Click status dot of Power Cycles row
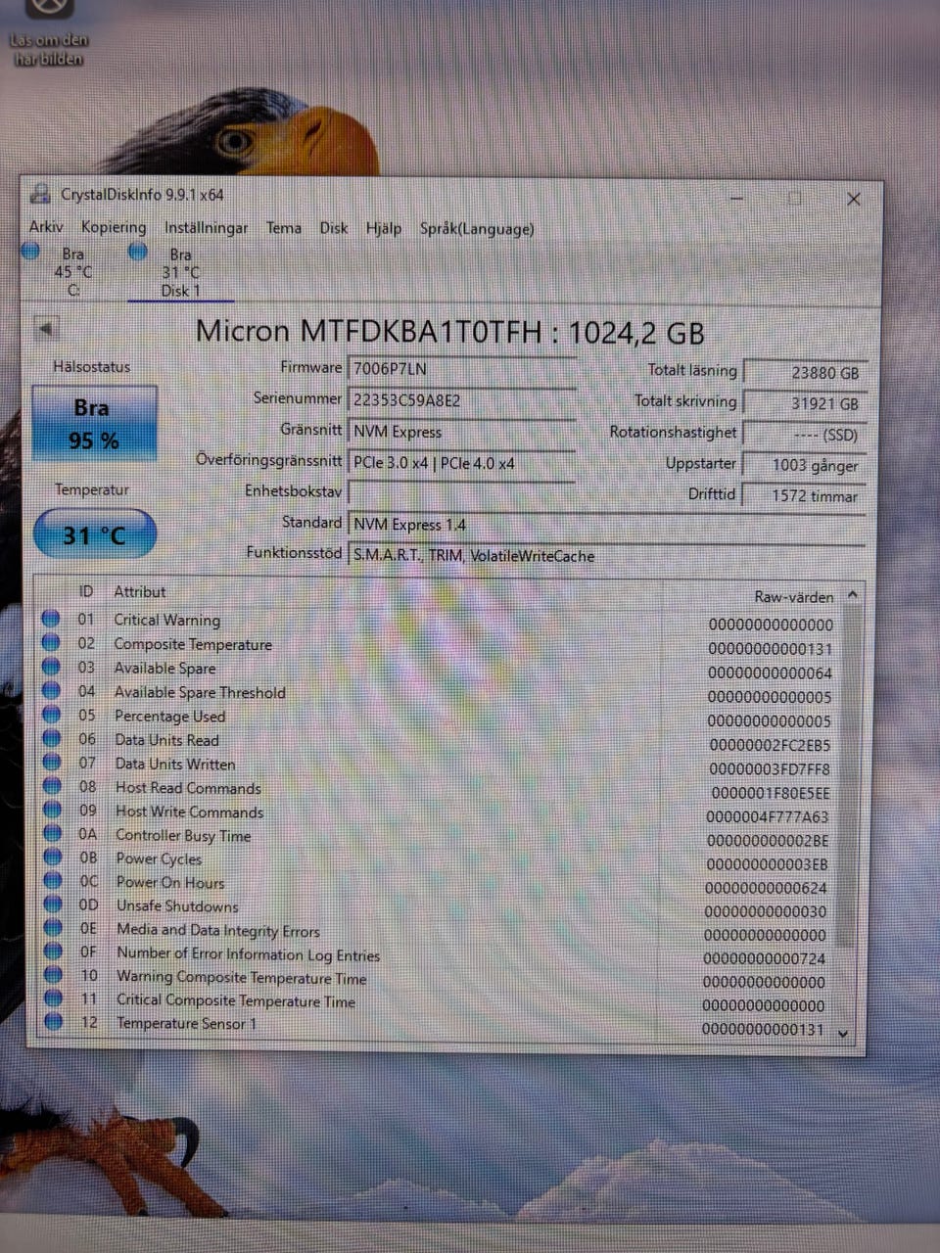This screenshot has height=1253, width=940. (x=53, y=857)
